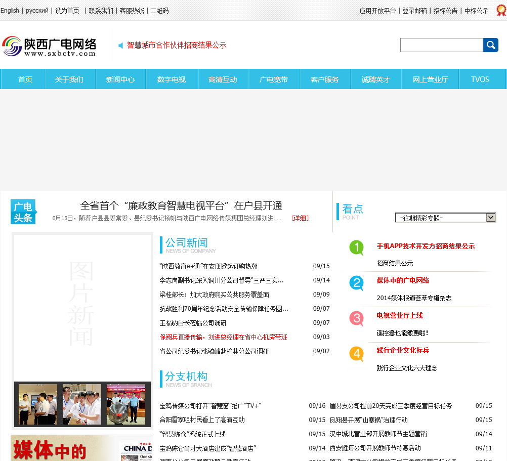Open branch news 西安雁塔公司开展教师节特惠活动
This screenshot has height=461, width=507.
coord(375,448)
